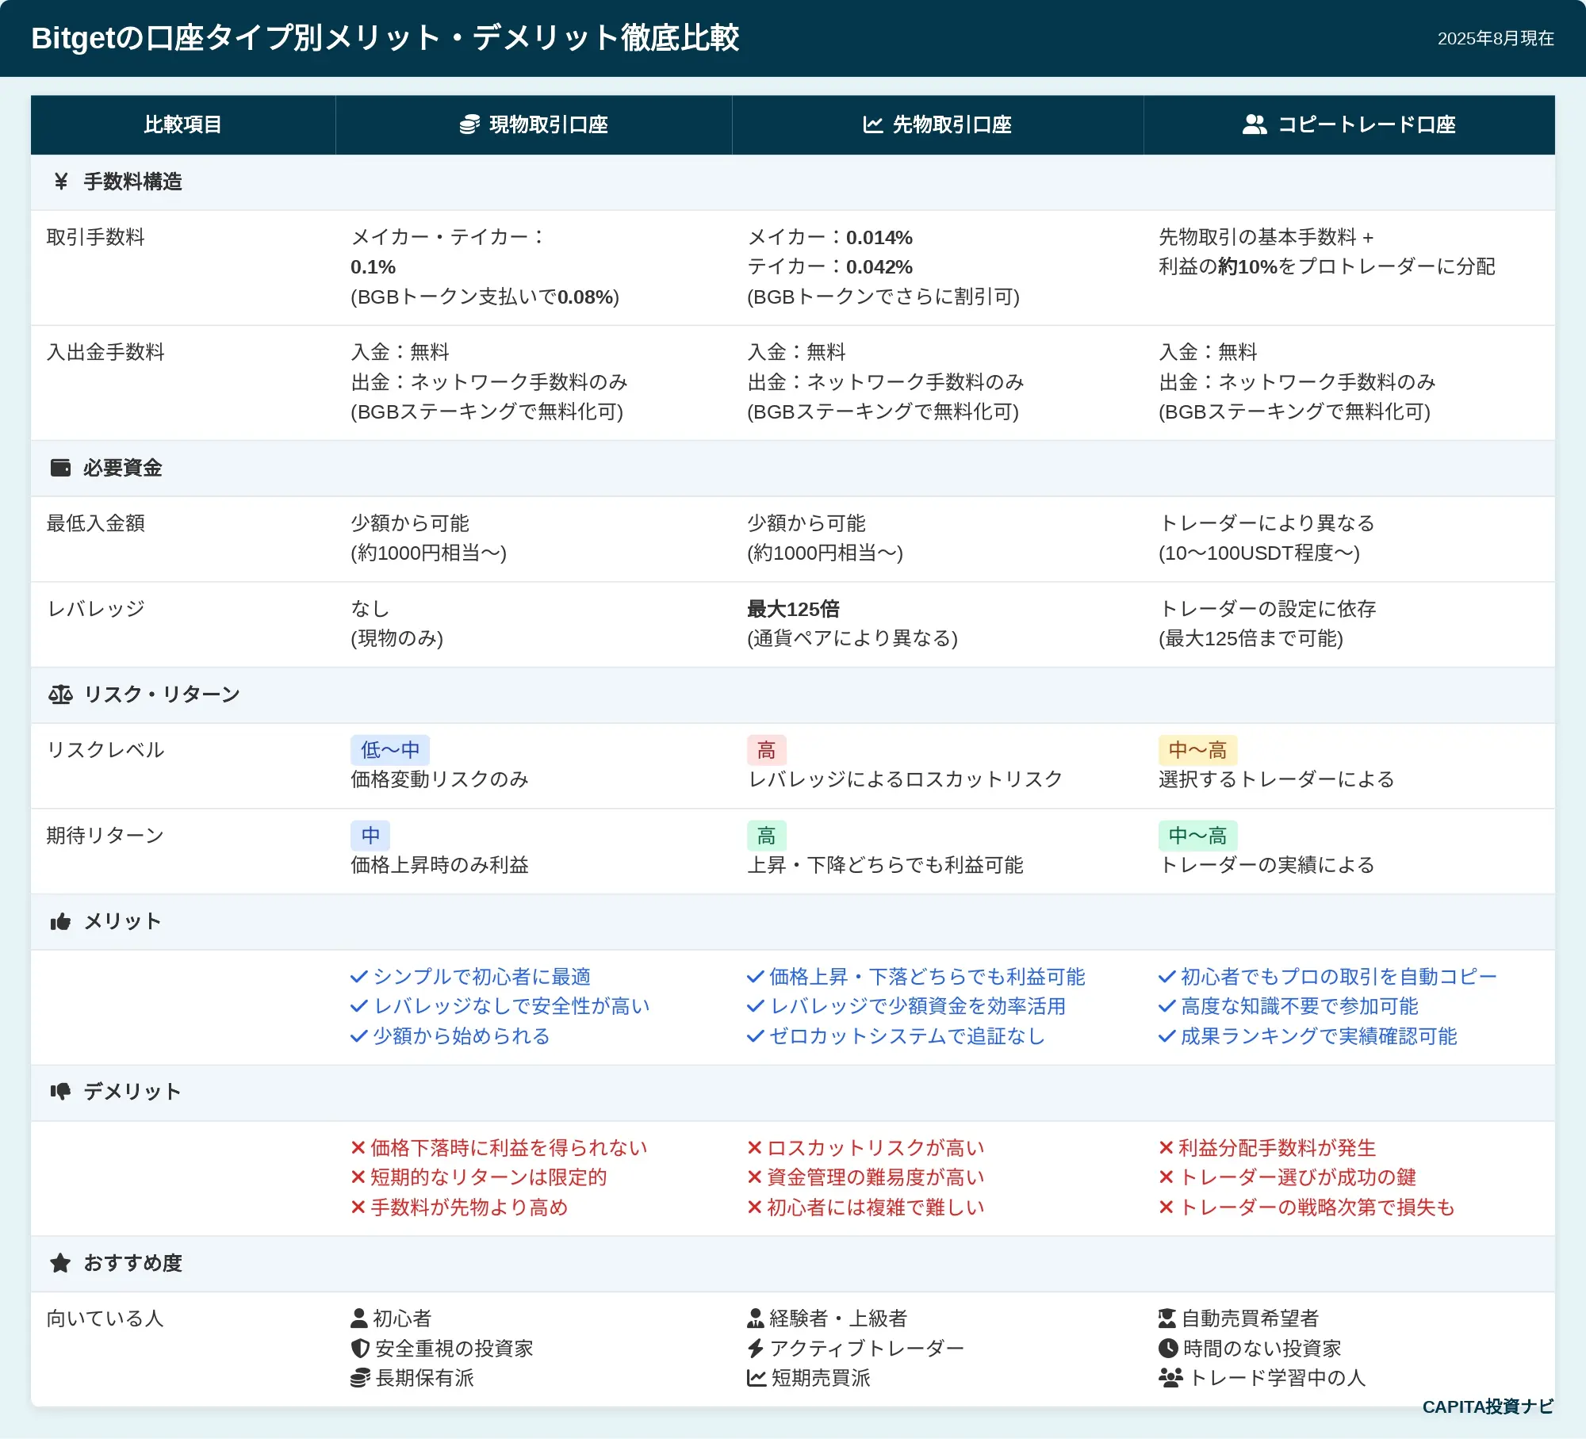This screenshot has height=1439, width=1586.
Task: Click the (現物のみ) leverage note
Action: [397, 638]
